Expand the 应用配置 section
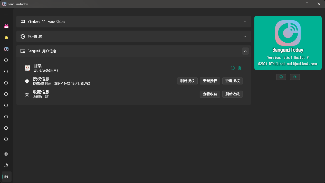The image size is (325, 183). 245,36
